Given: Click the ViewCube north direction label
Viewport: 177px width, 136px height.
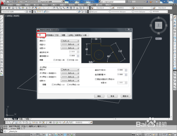Looking at the screenshot, I should [x=159, y=18].
